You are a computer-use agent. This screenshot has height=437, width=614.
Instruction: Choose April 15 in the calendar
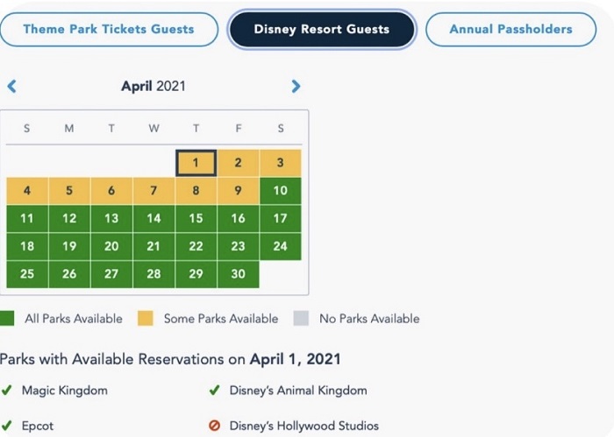[x=196, y=219]
